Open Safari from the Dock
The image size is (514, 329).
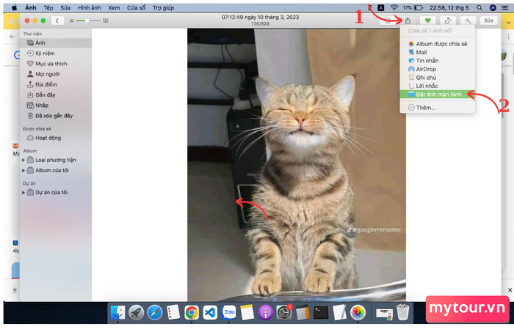tap(154, 312)
